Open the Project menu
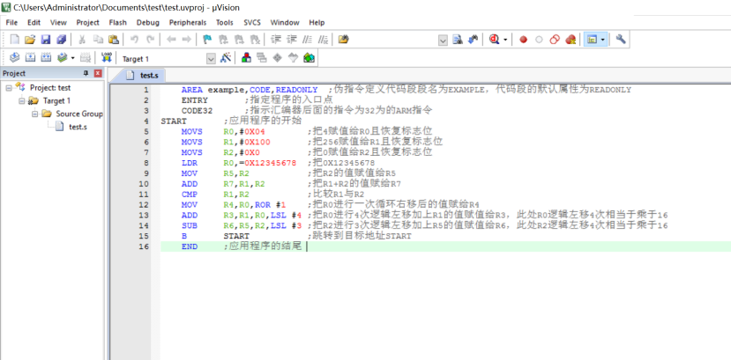The width and height of the screenshot is (731, 360). (x=88, y=22)
